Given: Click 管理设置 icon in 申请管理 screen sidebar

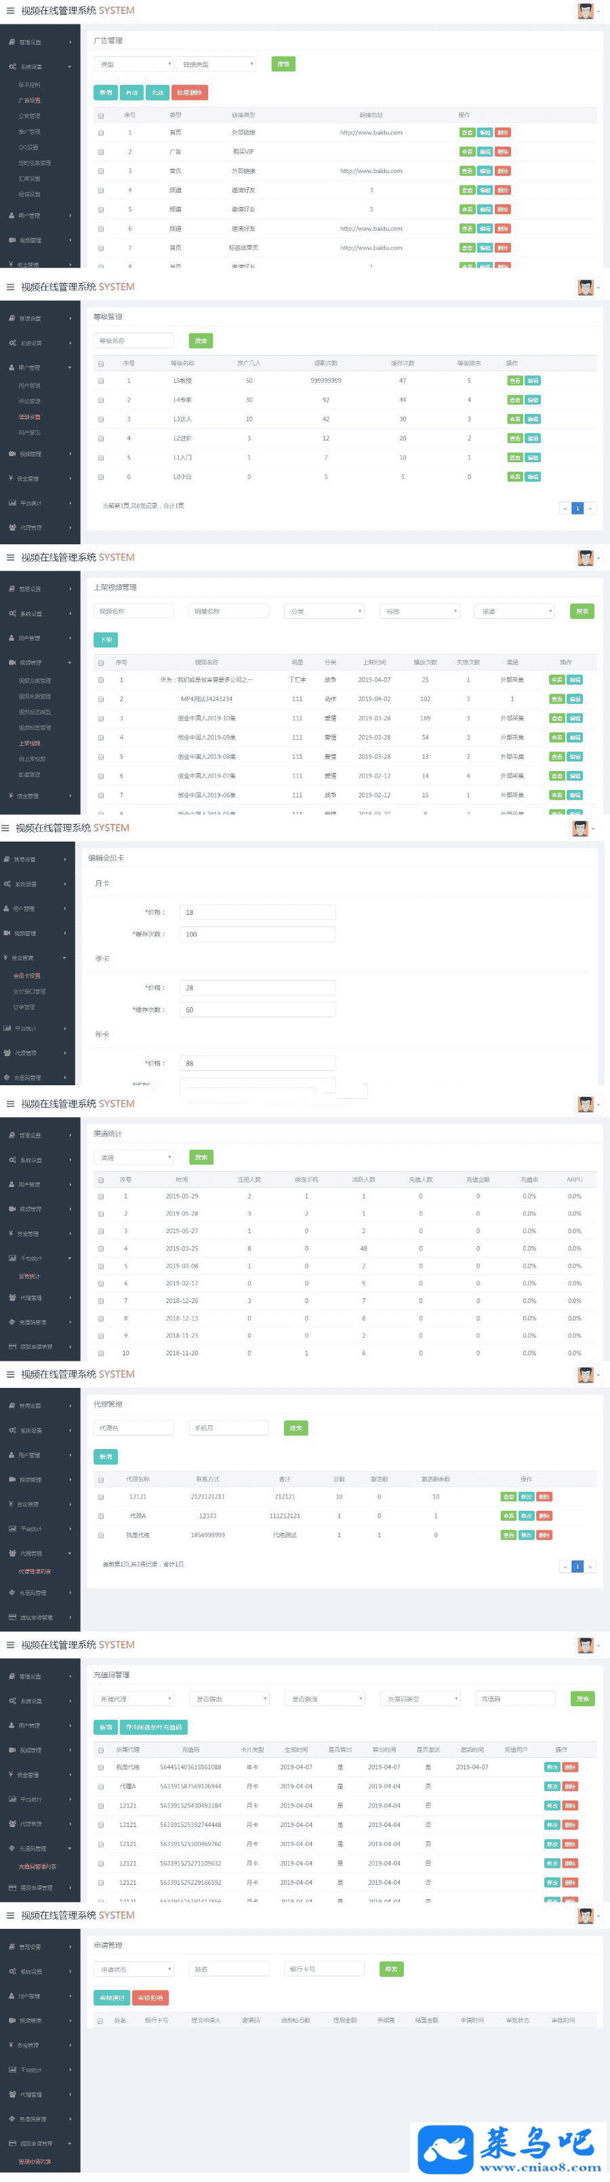Looking at the screenshot, I should pos(12,1946).
